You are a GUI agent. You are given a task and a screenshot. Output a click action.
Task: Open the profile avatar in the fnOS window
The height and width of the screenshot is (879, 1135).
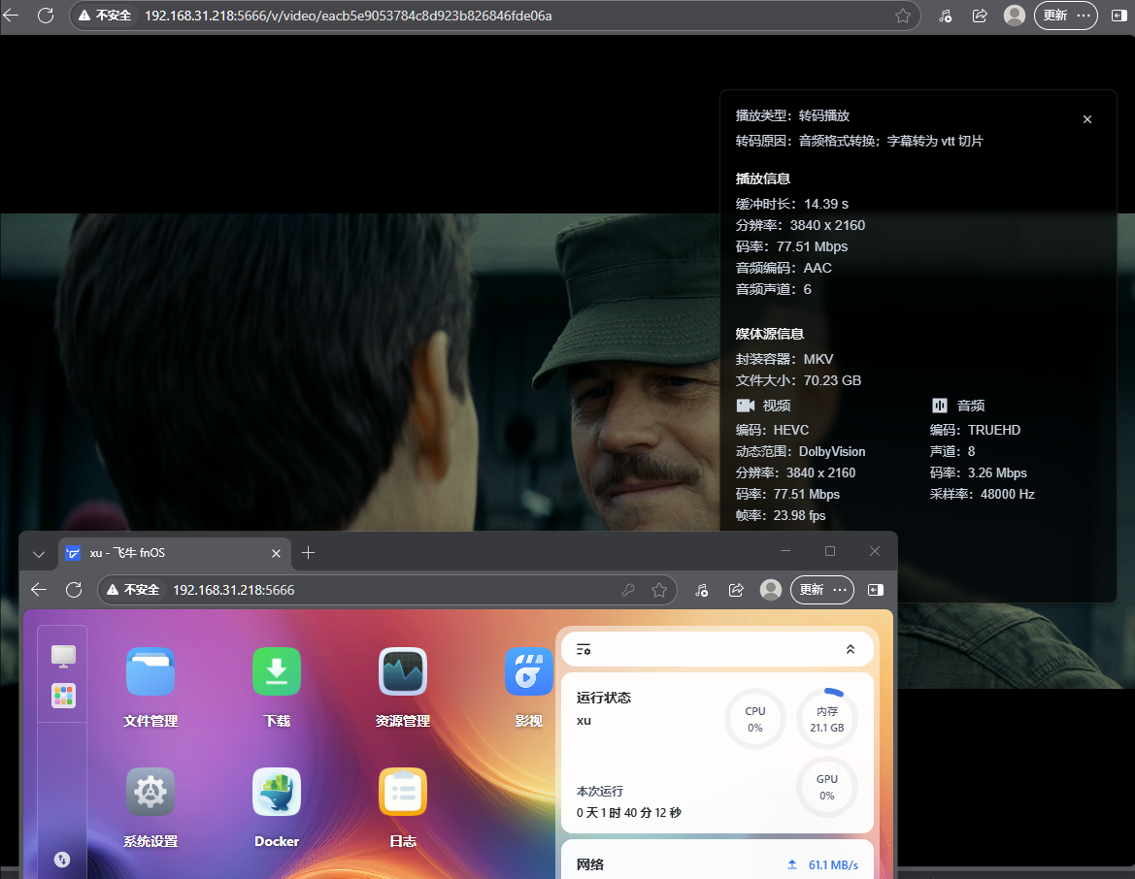click(x=771, y=590)
